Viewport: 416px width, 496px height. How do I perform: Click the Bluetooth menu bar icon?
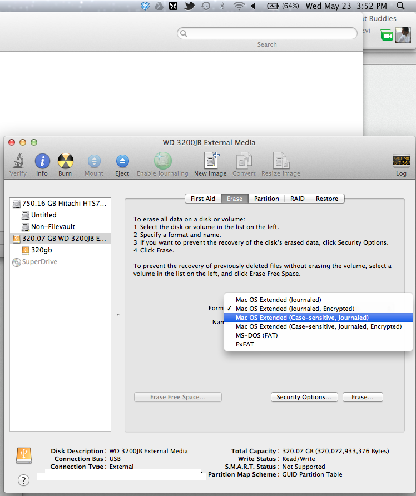click(222, 6)
